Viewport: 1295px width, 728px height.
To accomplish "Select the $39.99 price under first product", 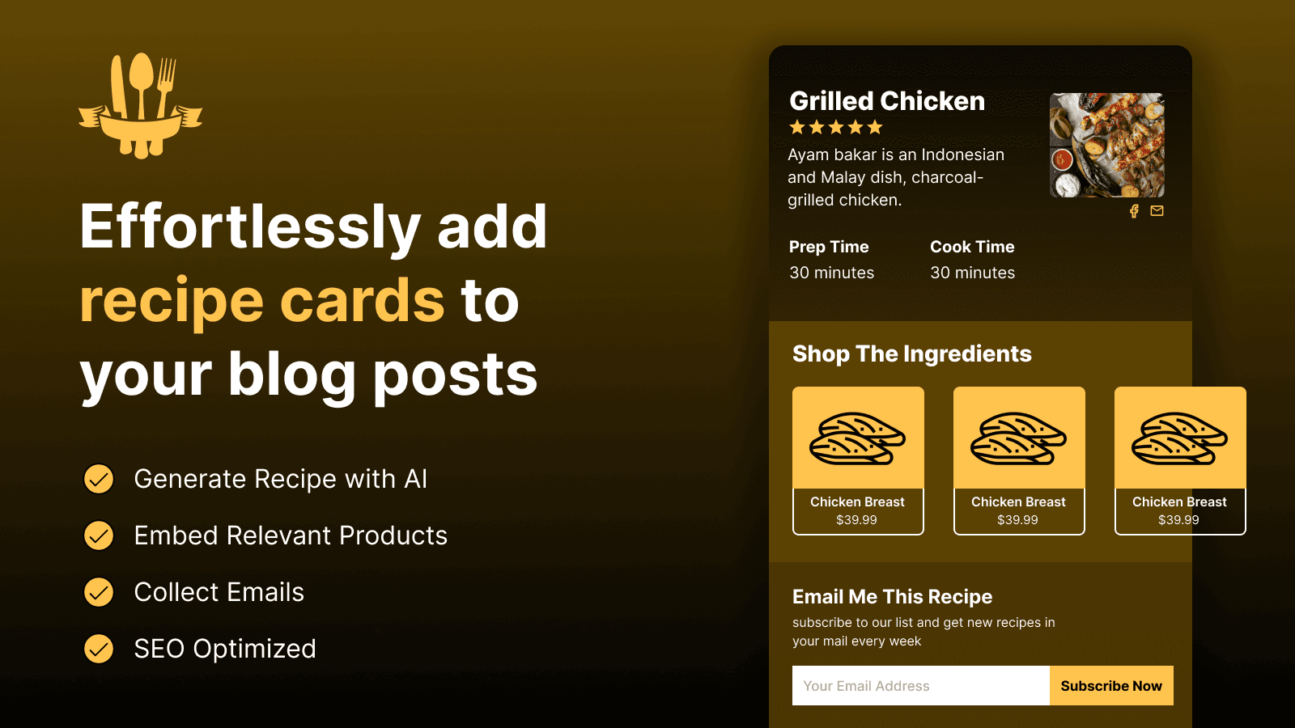I will [x=858, y=520].
